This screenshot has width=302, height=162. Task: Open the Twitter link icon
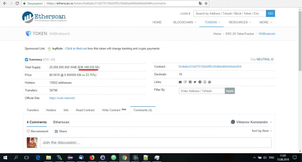point(195,82)
